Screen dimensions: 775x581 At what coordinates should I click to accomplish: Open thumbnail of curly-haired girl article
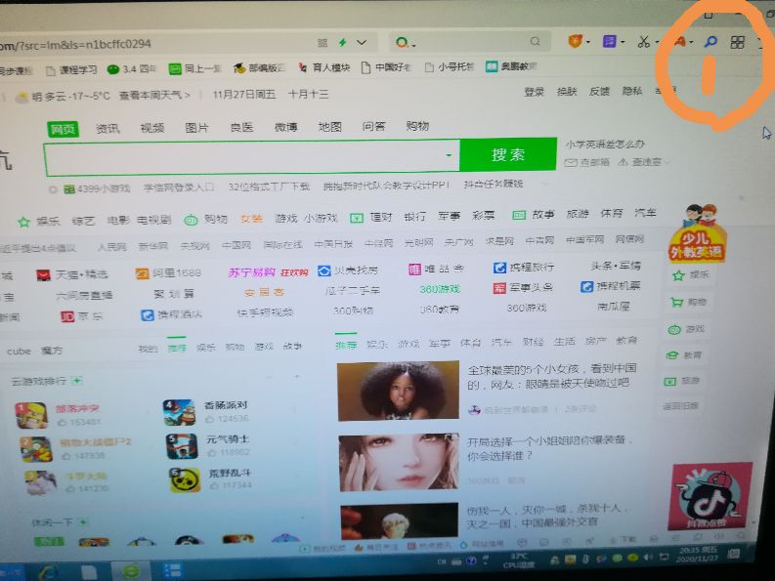pos(399,391)
